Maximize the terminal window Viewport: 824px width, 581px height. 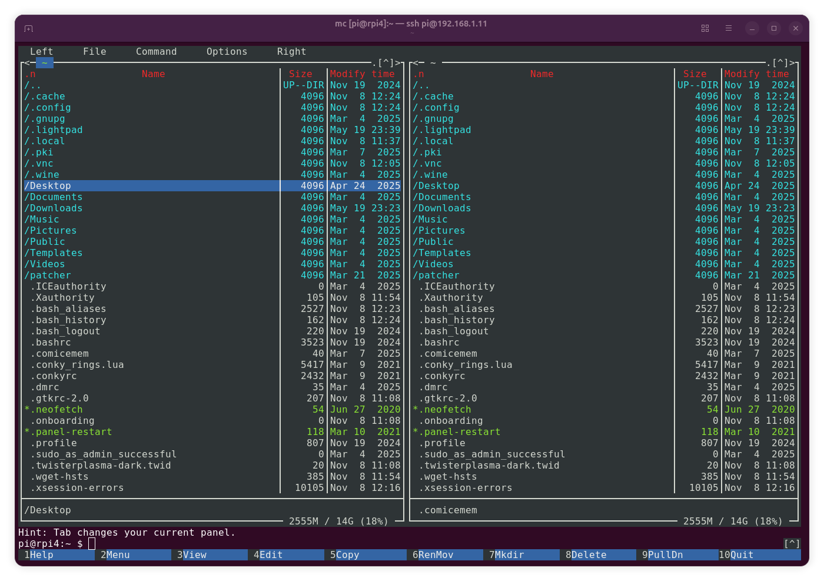point(774,28)
